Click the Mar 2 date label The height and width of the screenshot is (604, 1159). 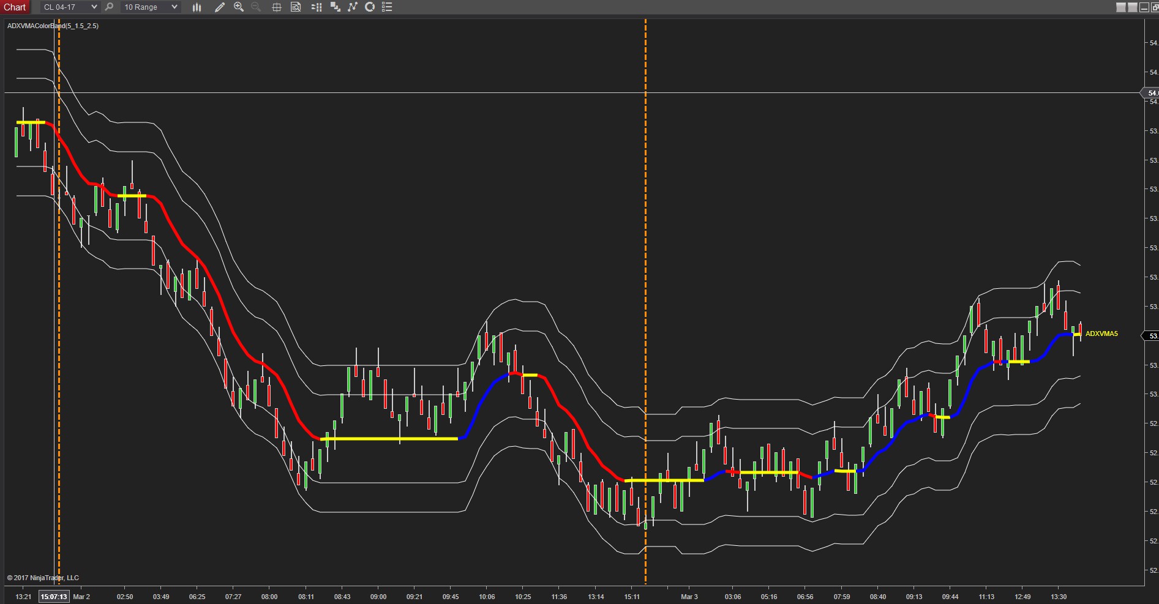pyautogui.click(x=81, y=597)
